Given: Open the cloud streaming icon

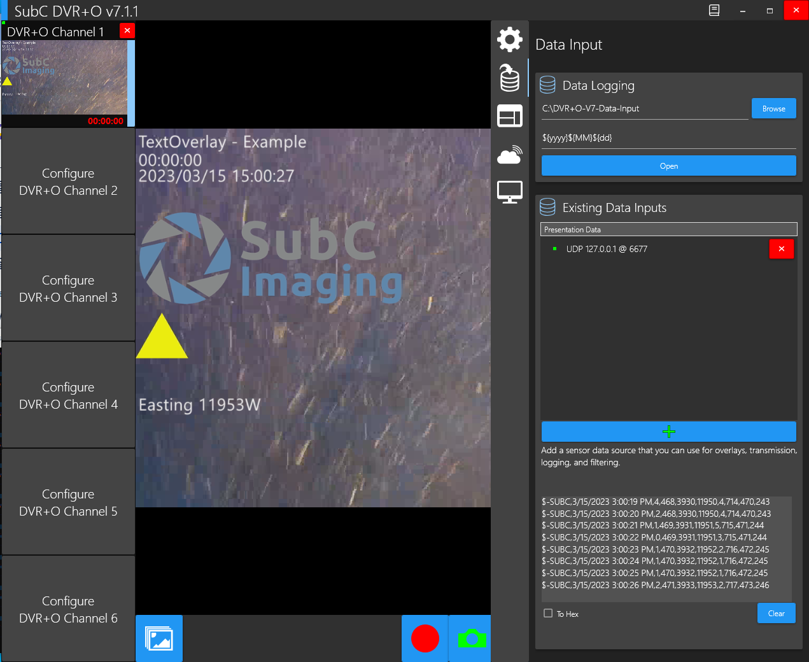Looking at the screenshot, I should point(509,155).
